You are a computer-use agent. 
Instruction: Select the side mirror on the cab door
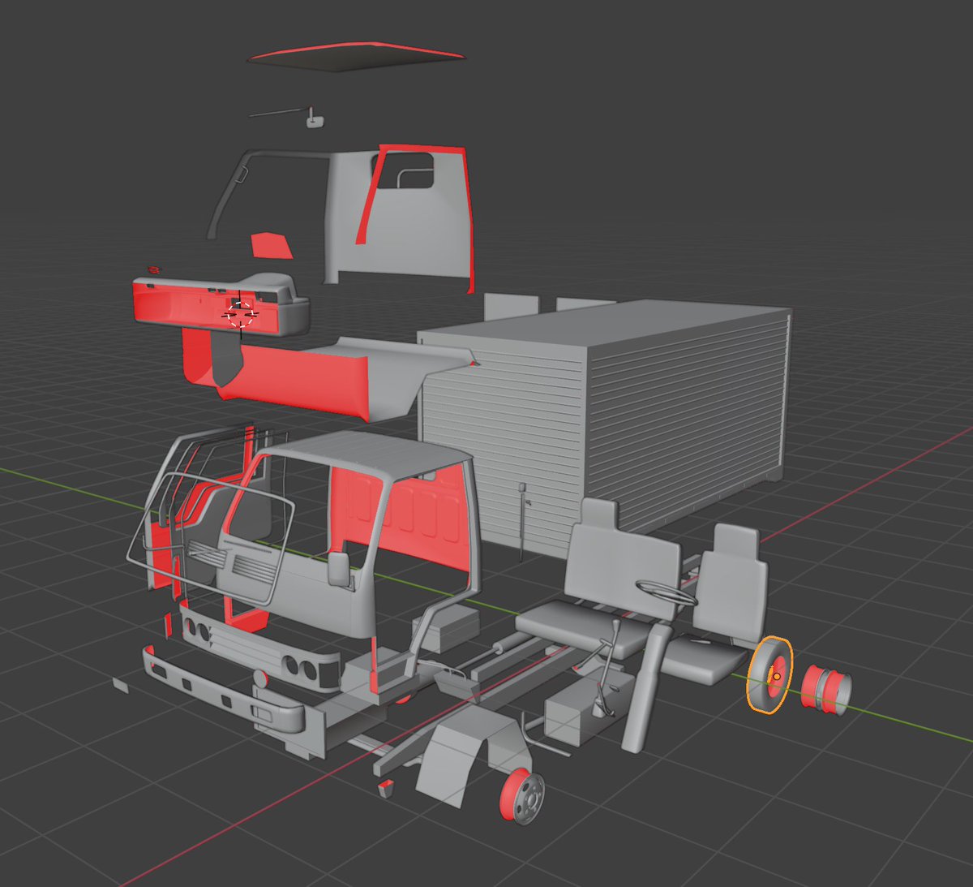click(339, 571)
